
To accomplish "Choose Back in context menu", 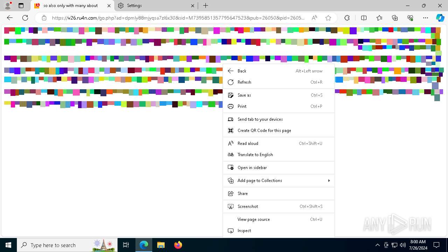I will [x=279, y=71].
